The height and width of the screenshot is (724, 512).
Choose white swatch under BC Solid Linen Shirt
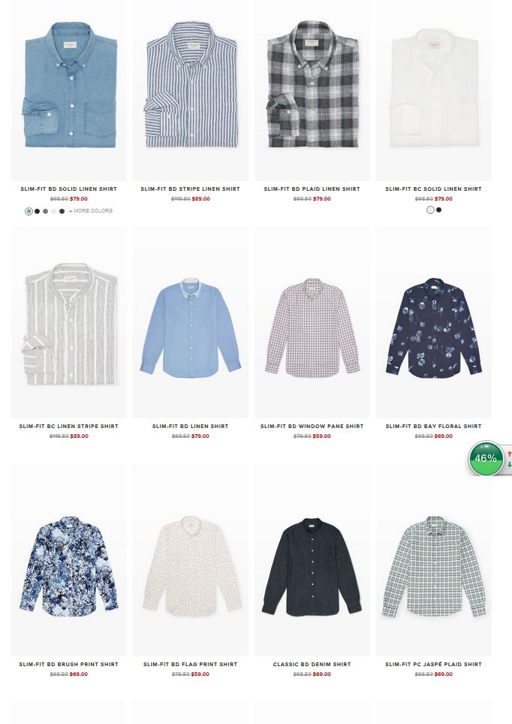click(x=430, y=210)
